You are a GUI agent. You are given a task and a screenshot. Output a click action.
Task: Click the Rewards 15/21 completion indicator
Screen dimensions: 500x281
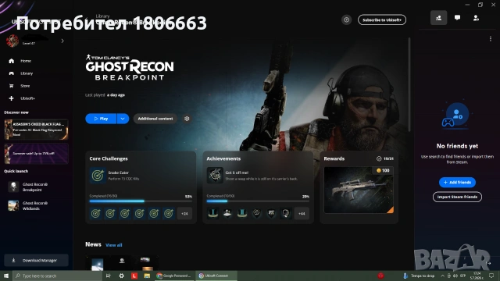click(x=385, y=158)
